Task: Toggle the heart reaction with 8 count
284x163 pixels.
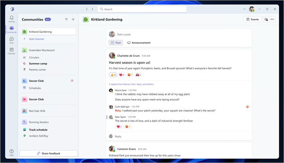Action: pos(121,75)
